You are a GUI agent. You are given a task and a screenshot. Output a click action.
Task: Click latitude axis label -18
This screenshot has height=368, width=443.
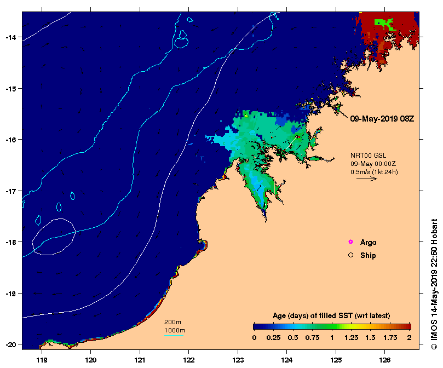click(10, 242)
